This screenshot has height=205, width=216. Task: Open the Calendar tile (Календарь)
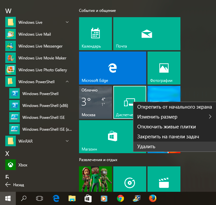tap(95, 34)
